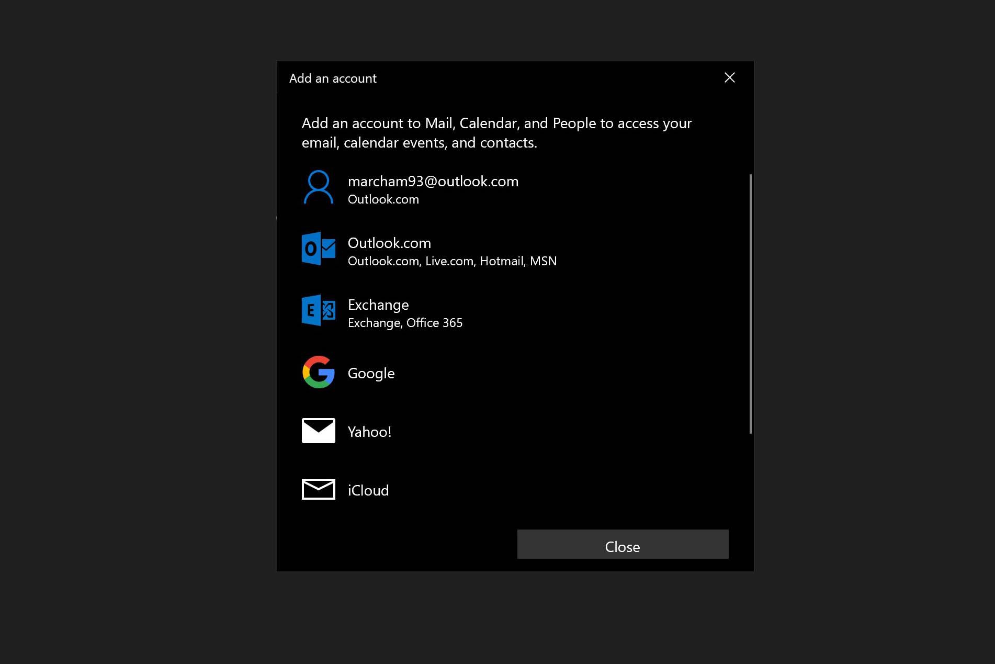Click the Outlook.com envelope logo icon
The width and height of the screenshot is (995, 664).
point(318,249)
